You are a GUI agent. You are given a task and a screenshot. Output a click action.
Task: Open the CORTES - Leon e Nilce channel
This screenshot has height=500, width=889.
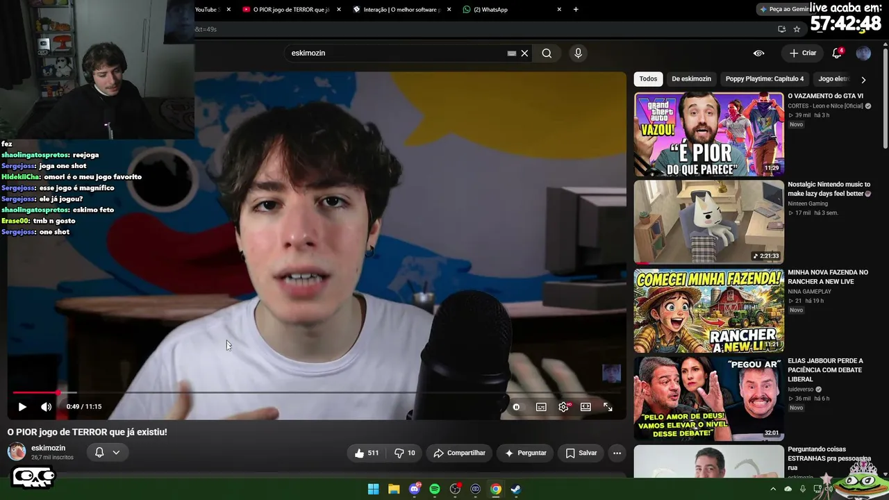point(825,106)
